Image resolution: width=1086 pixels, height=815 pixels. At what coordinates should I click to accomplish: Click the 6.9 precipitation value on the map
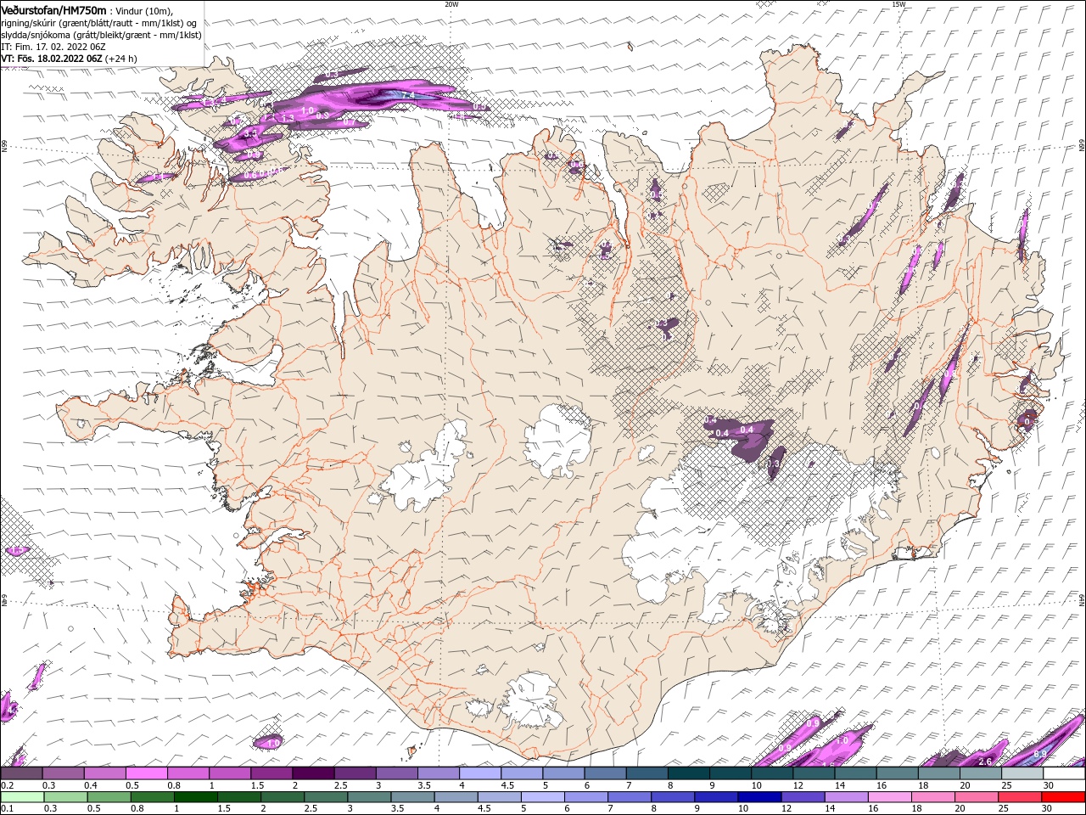pyautogui.click(x=1040, y=754)
